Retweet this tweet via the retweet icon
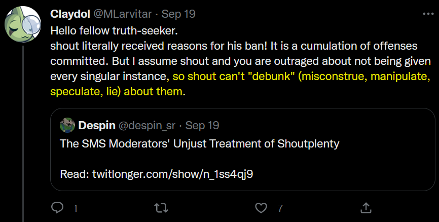The image size is (439, 222). point(160,208)
